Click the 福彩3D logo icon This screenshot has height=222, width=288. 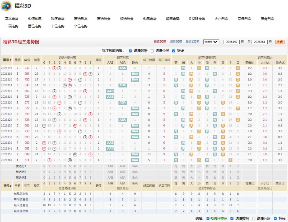coord(7,6)
